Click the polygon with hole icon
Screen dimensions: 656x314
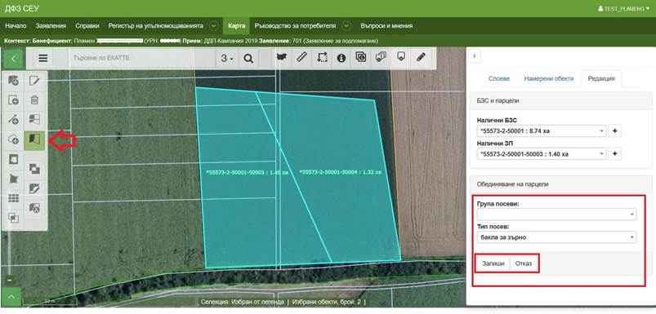(x=13, y=159)
